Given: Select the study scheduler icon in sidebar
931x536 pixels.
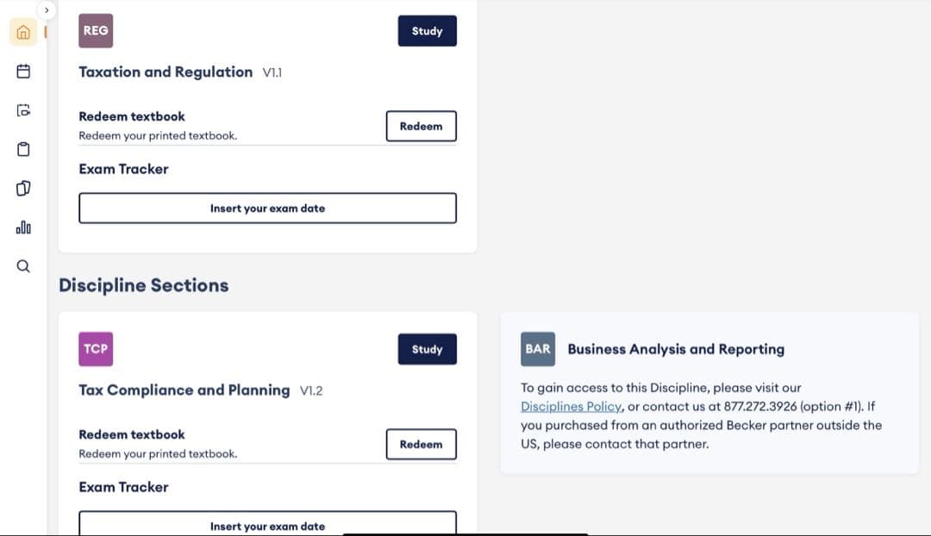Looking at the screenshot, I should tap(22, 110).
